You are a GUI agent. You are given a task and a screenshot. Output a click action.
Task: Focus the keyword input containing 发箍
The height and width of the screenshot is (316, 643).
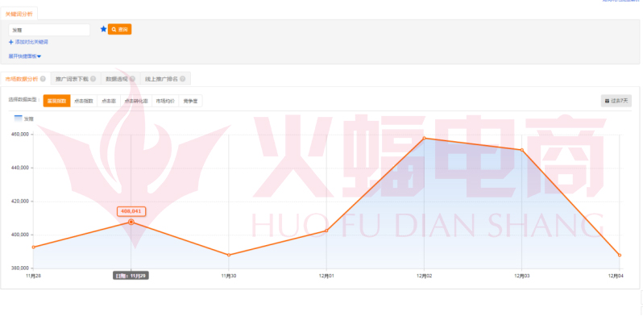[x=49, y=30]
